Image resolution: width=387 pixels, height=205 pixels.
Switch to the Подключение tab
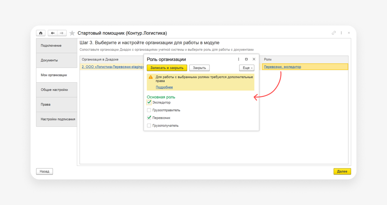[x=56, y=46]
